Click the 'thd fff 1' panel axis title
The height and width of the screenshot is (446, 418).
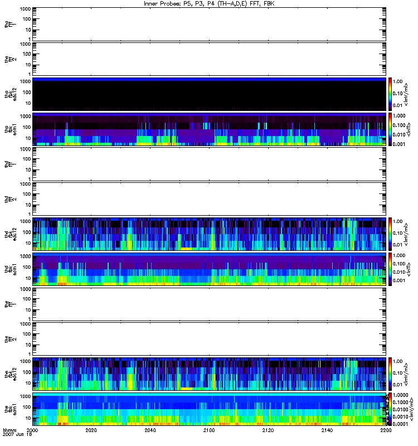pos(10,164)
